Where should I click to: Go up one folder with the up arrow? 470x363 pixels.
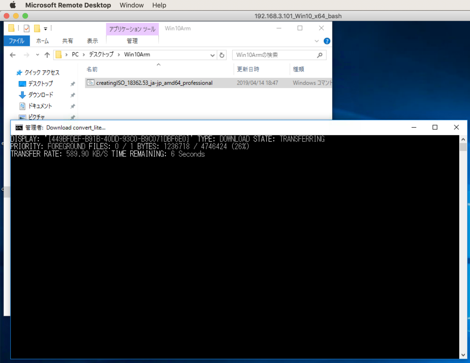point(47,55)
